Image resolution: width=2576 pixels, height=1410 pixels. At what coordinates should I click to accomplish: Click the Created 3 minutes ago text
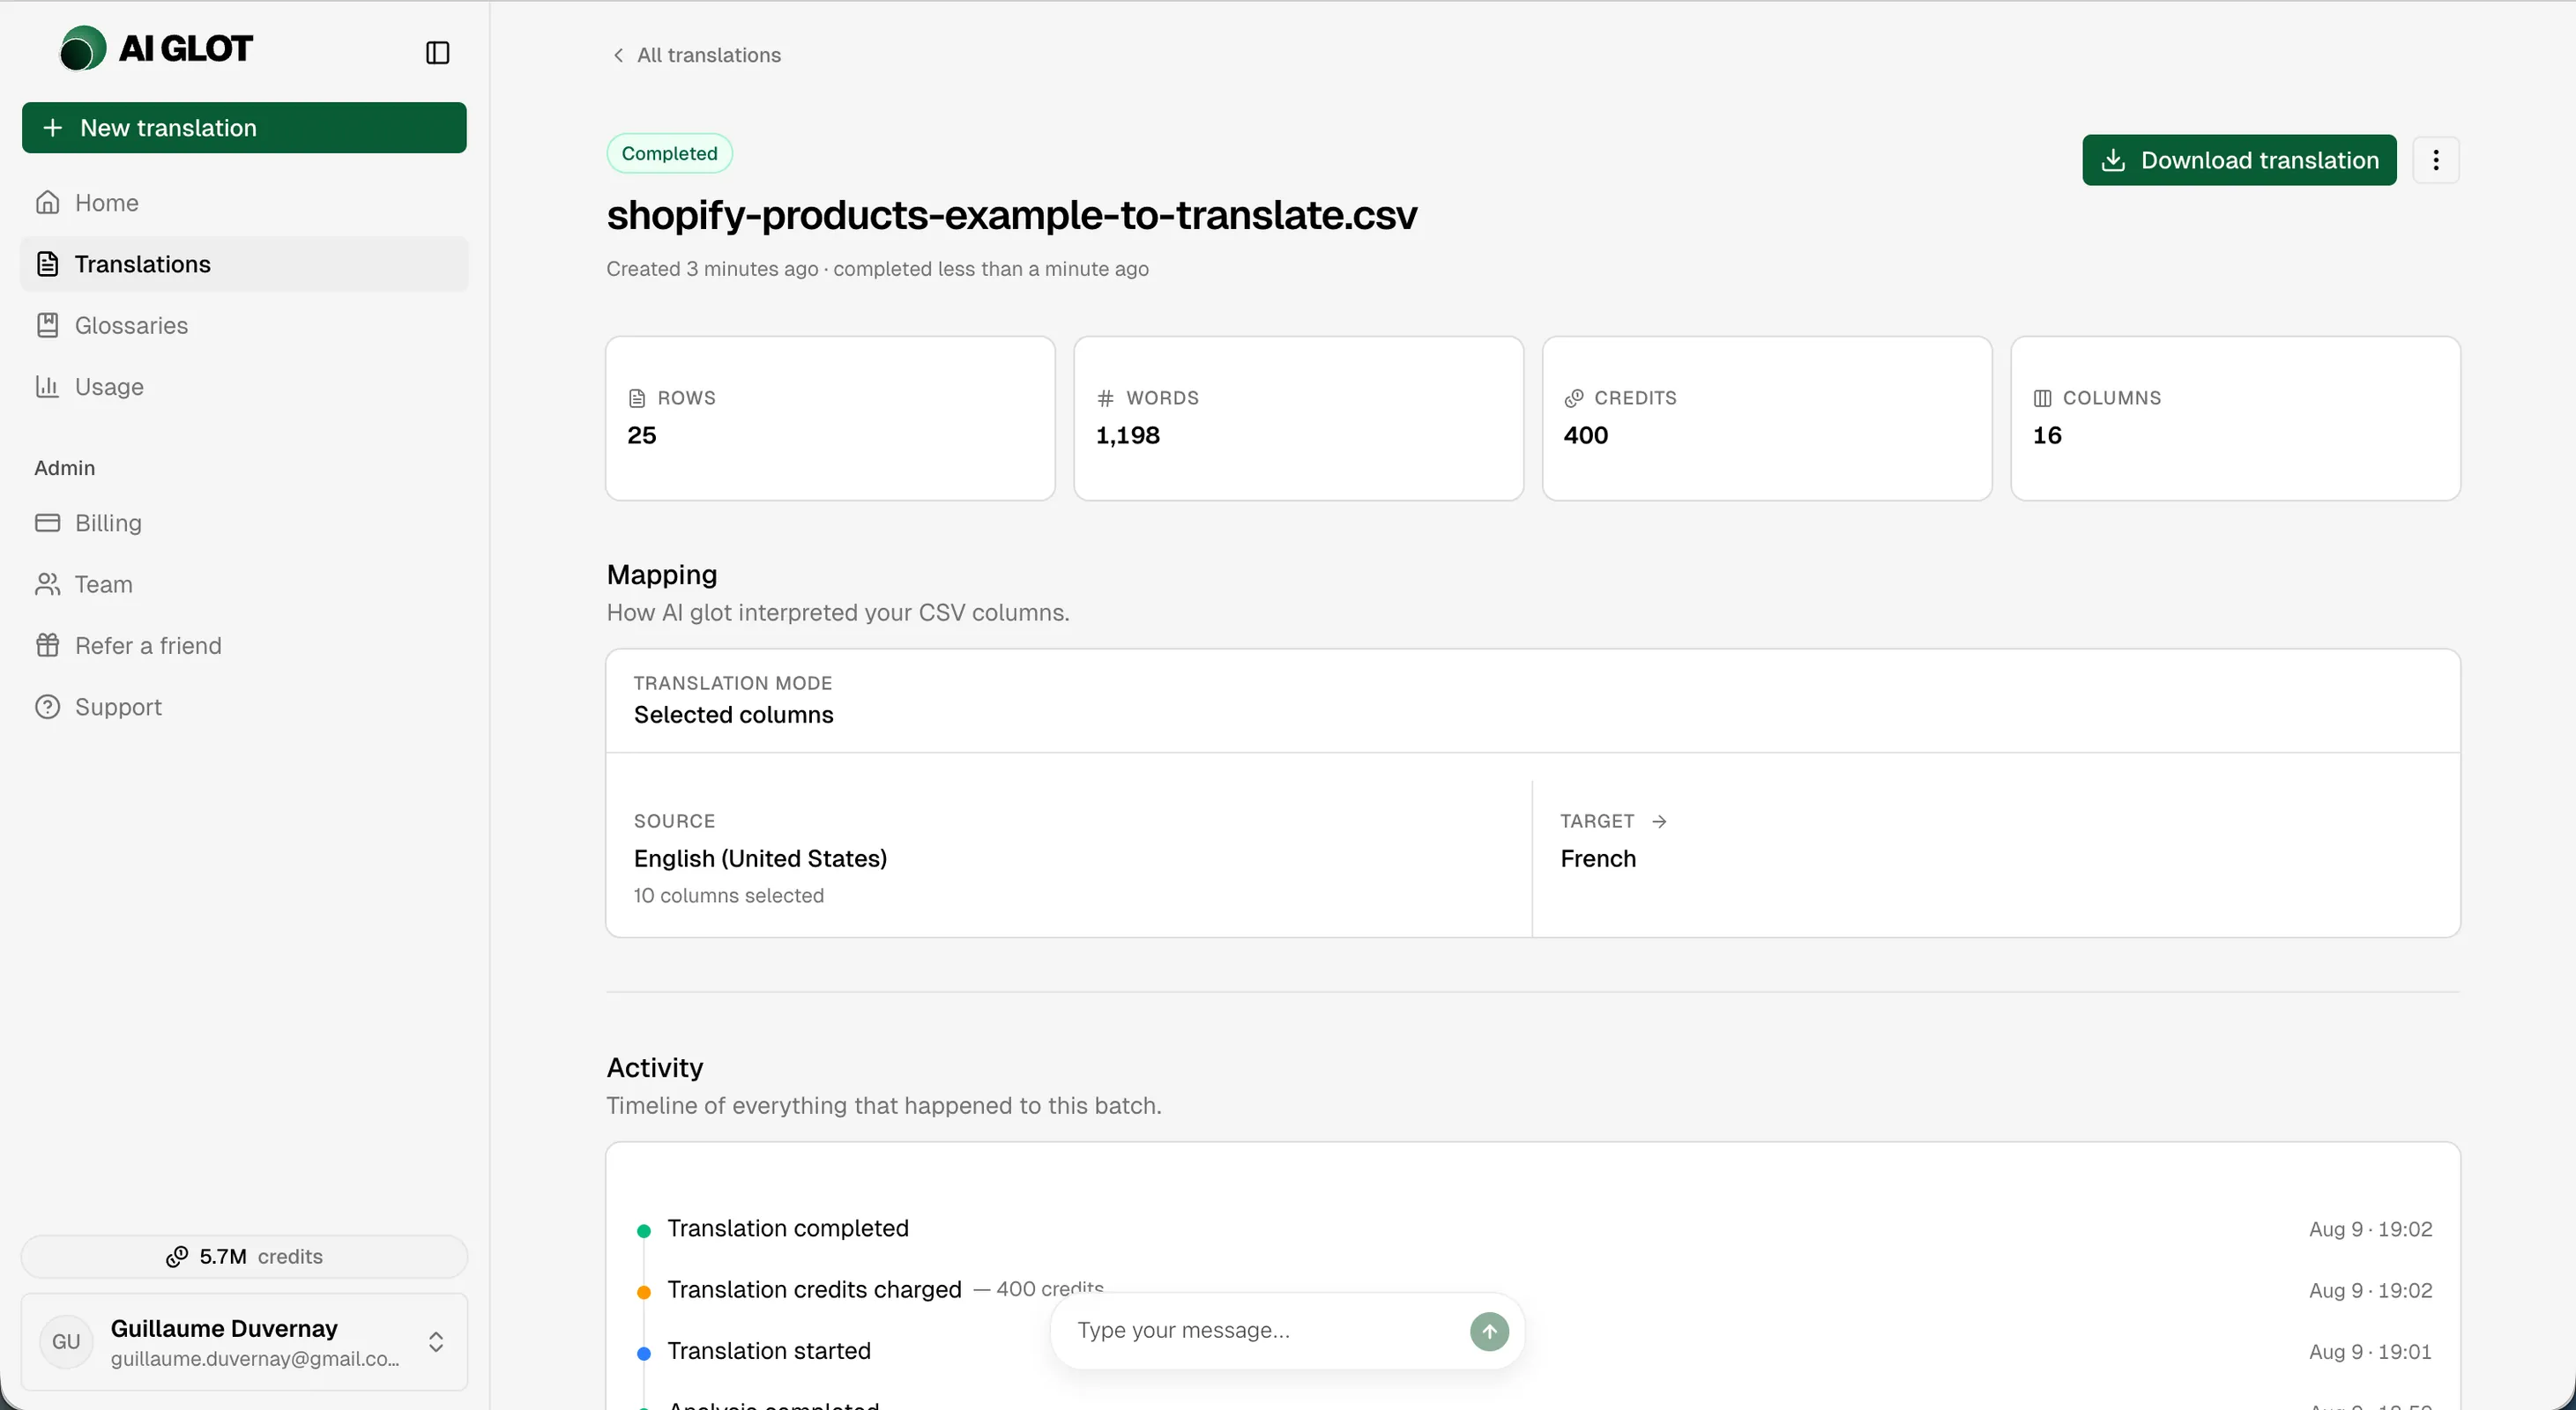tap(712, 269)
